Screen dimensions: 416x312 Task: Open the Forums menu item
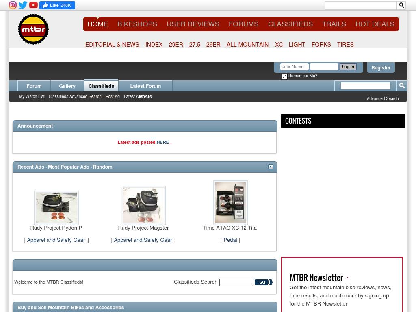pos(243,24)
